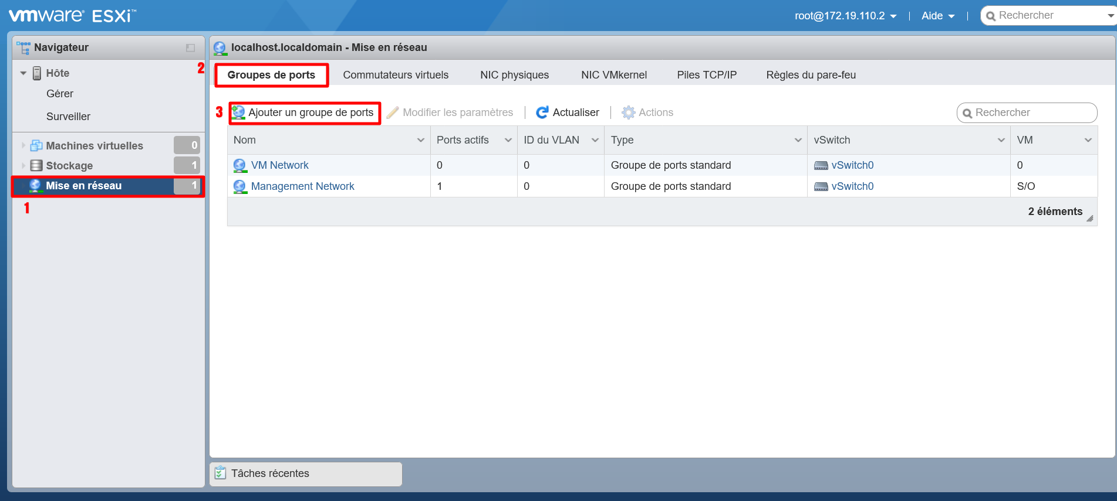
Task: Switch to the Règles du pare-feu tab
Action: [x=811, y=75]
